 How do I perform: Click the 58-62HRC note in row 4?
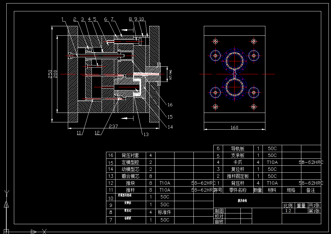311,162
